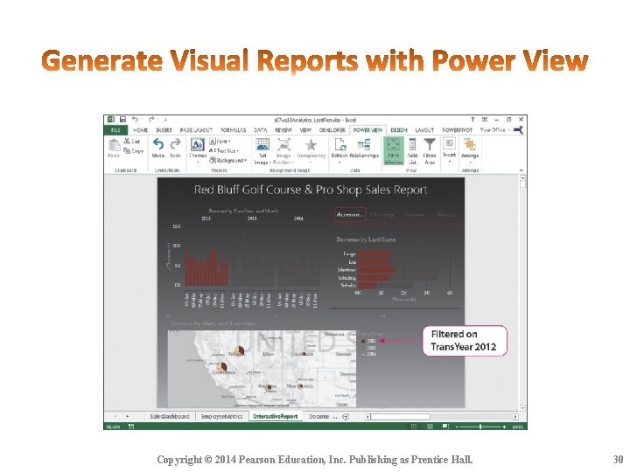This screenshot has height=472, width=630.
Task: Click the macro recording icon in status bar
Action: [131, 427]
